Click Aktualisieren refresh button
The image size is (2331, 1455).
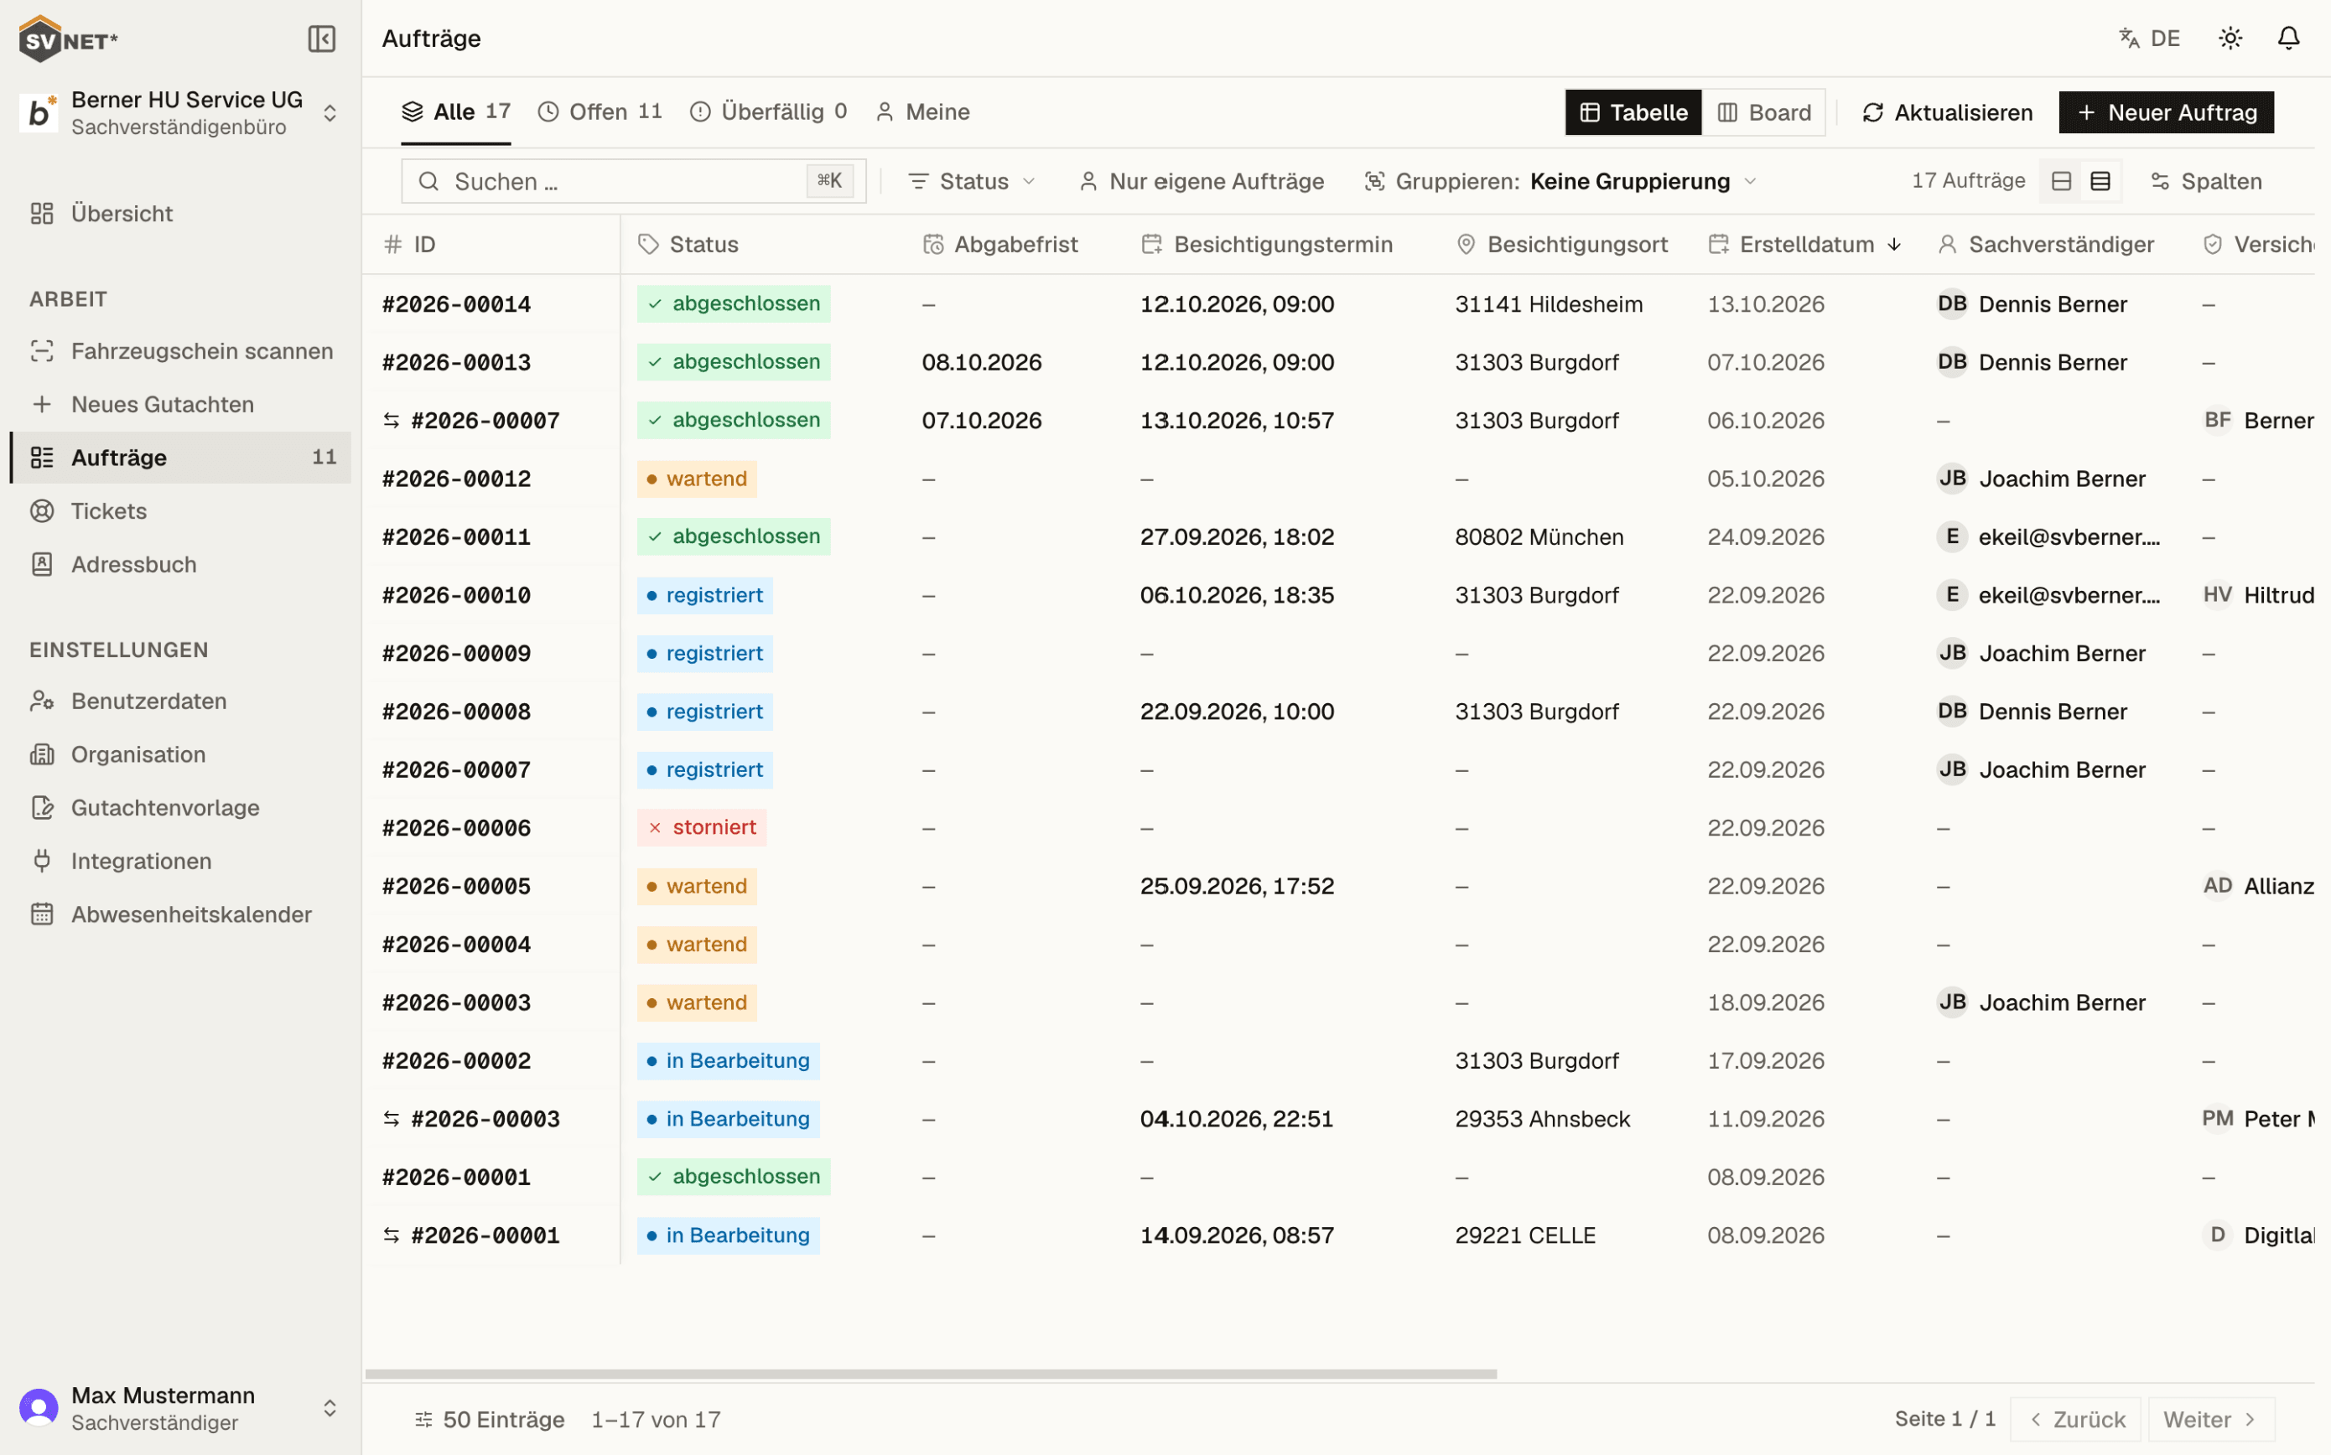point(1947,112)
